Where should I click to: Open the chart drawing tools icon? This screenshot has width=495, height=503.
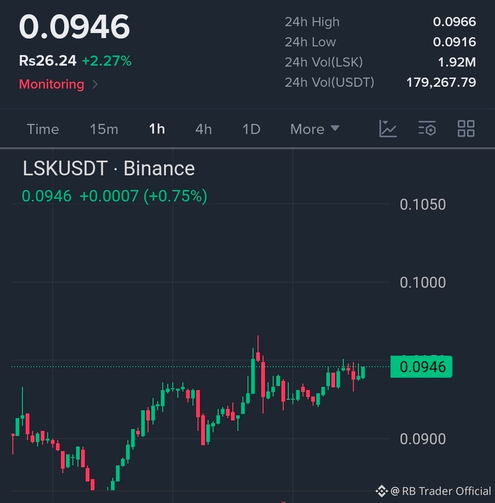[388, 129]
